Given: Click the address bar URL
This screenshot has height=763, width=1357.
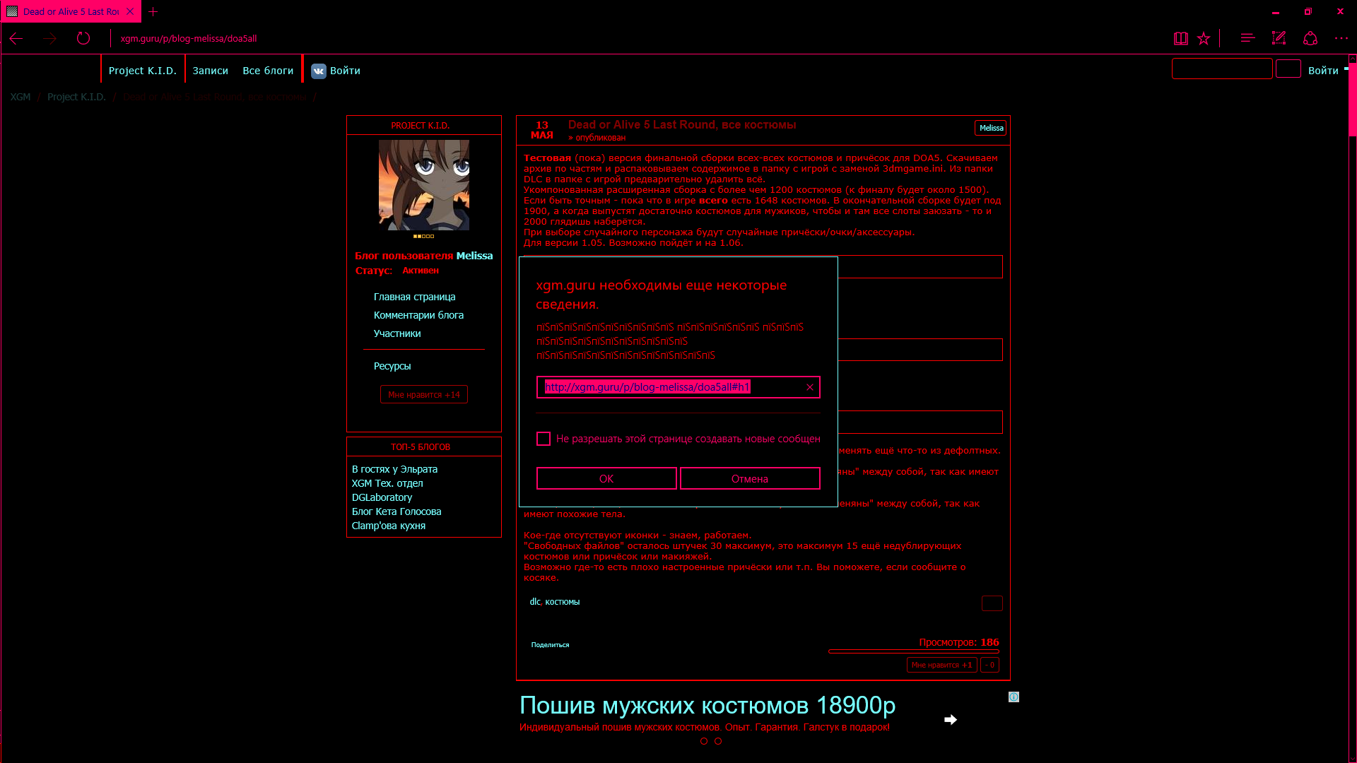Looking at the screenshot, I should (x=189, y=39).
